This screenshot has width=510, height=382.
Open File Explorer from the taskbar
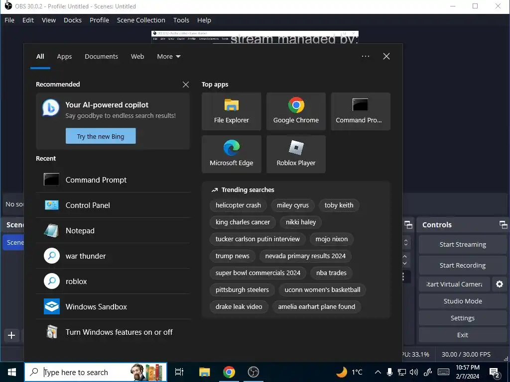[205, 372]
